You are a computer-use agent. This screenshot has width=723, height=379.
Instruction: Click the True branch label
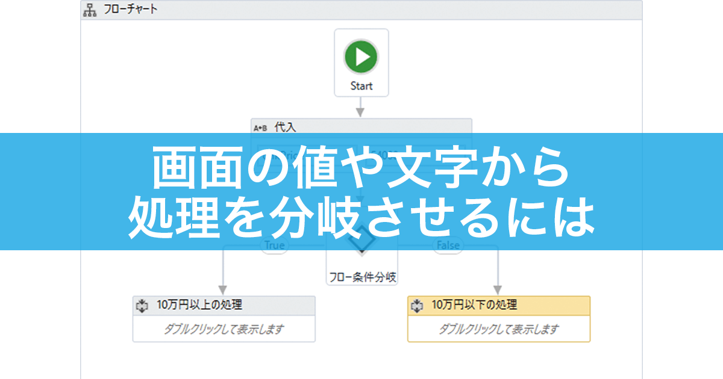[x=274, y=245]
